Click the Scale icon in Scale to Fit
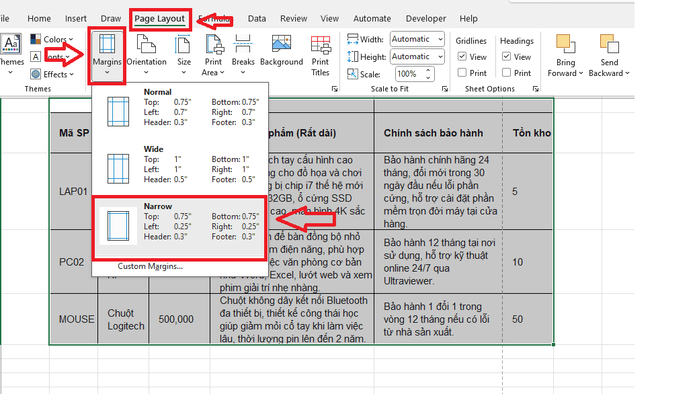699x394 pixels. [x=353, y=74]
